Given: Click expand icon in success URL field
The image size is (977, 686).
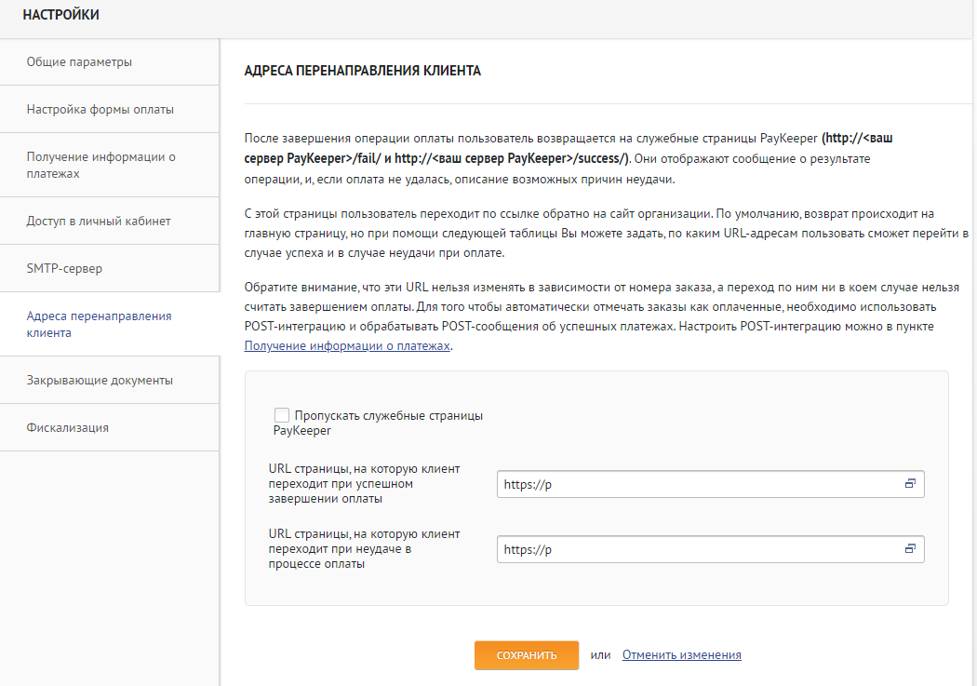Looking at the screenshot, I should coord(910,484).
